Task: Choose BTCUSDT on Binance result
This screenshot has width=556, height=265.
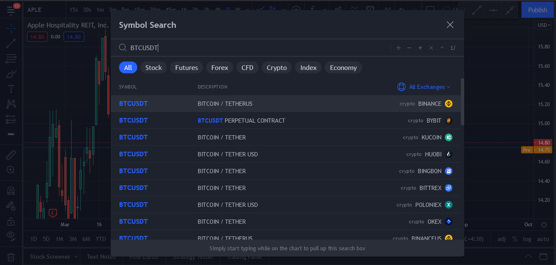Action: click(x=286, y=104)
